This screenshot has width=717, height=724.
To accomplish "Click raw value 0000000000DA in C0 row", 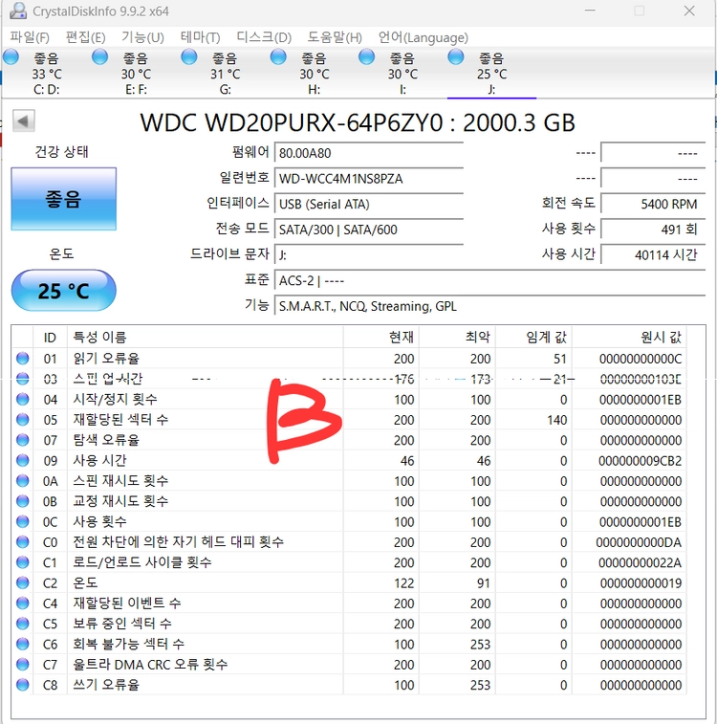I will coord(639,542).
